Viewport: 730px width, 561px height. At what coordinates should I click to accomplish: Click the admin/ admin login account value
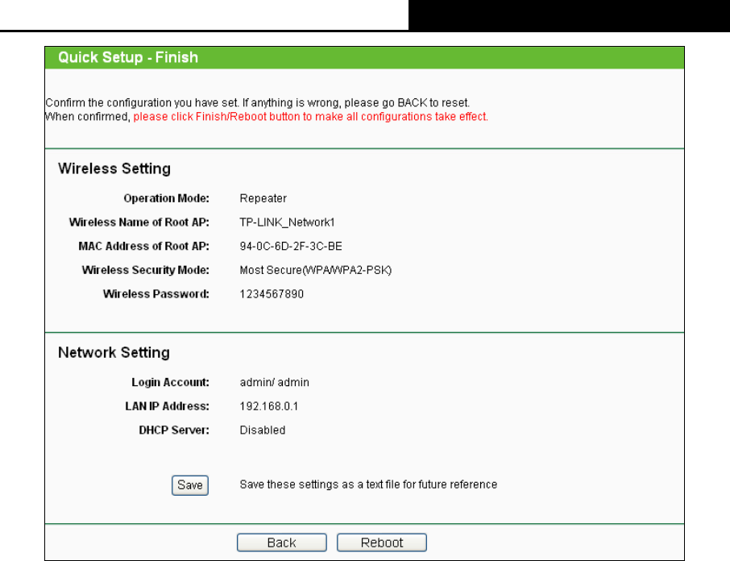(x=275, y=382)
